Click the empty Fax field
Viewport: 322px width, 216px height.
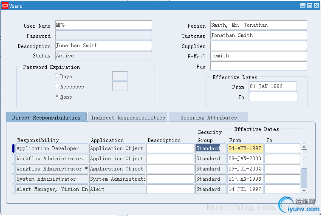(x=259, y=66)
